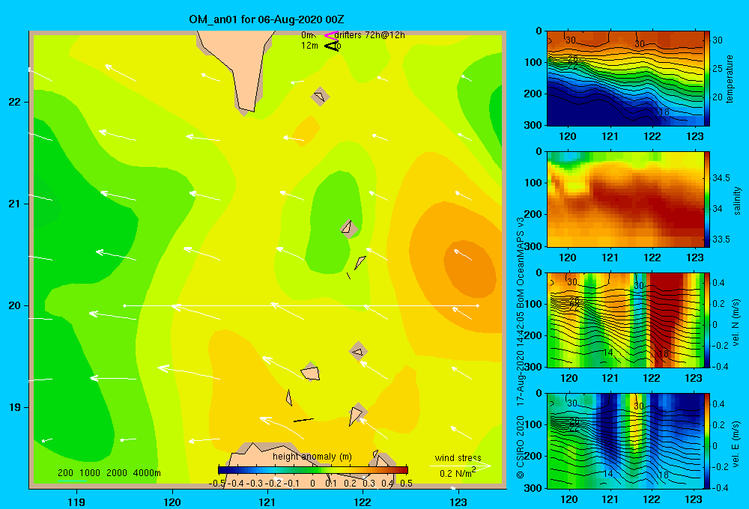Click the height anomaly color bar
This screenshot has height=509, width=749.
(x=313, y=470)
